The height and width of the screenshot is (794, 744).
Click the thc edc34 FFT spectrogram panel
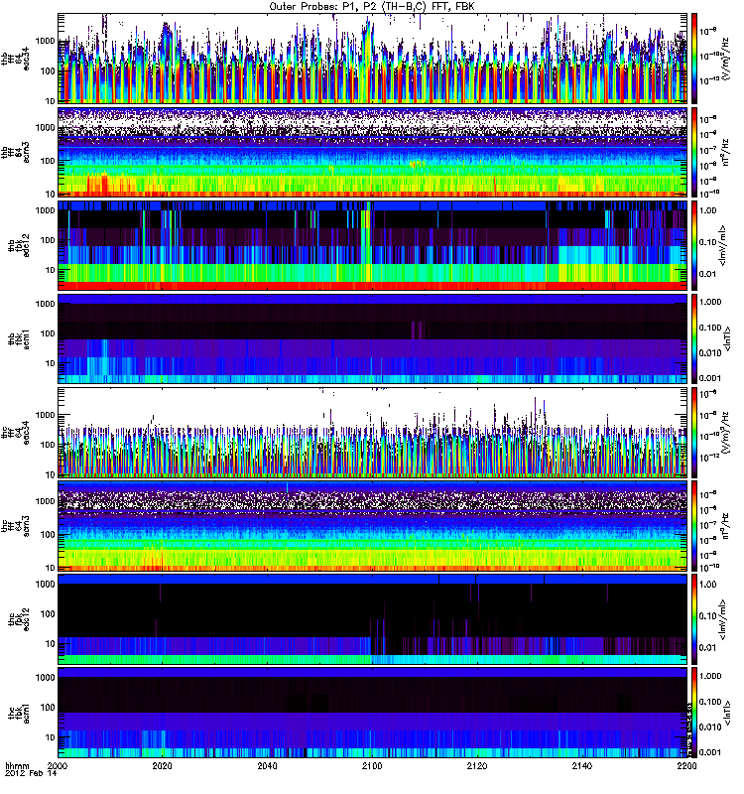372,432
